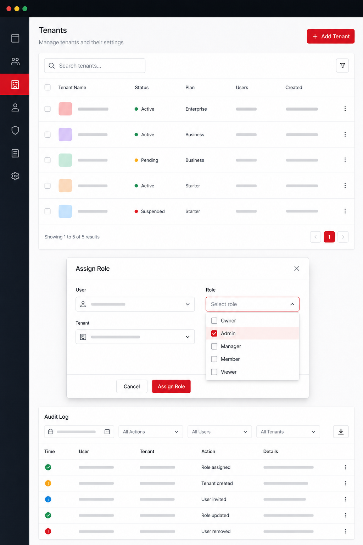Select the Tenants building sidebar icon

[15, 84]
